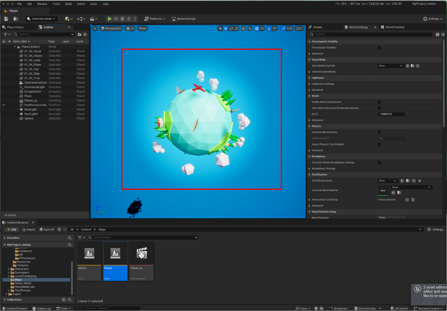Toggle rotation angle snapping
Image resolution: width=447 pixels, height=311 pixels.
coord(269,28)
